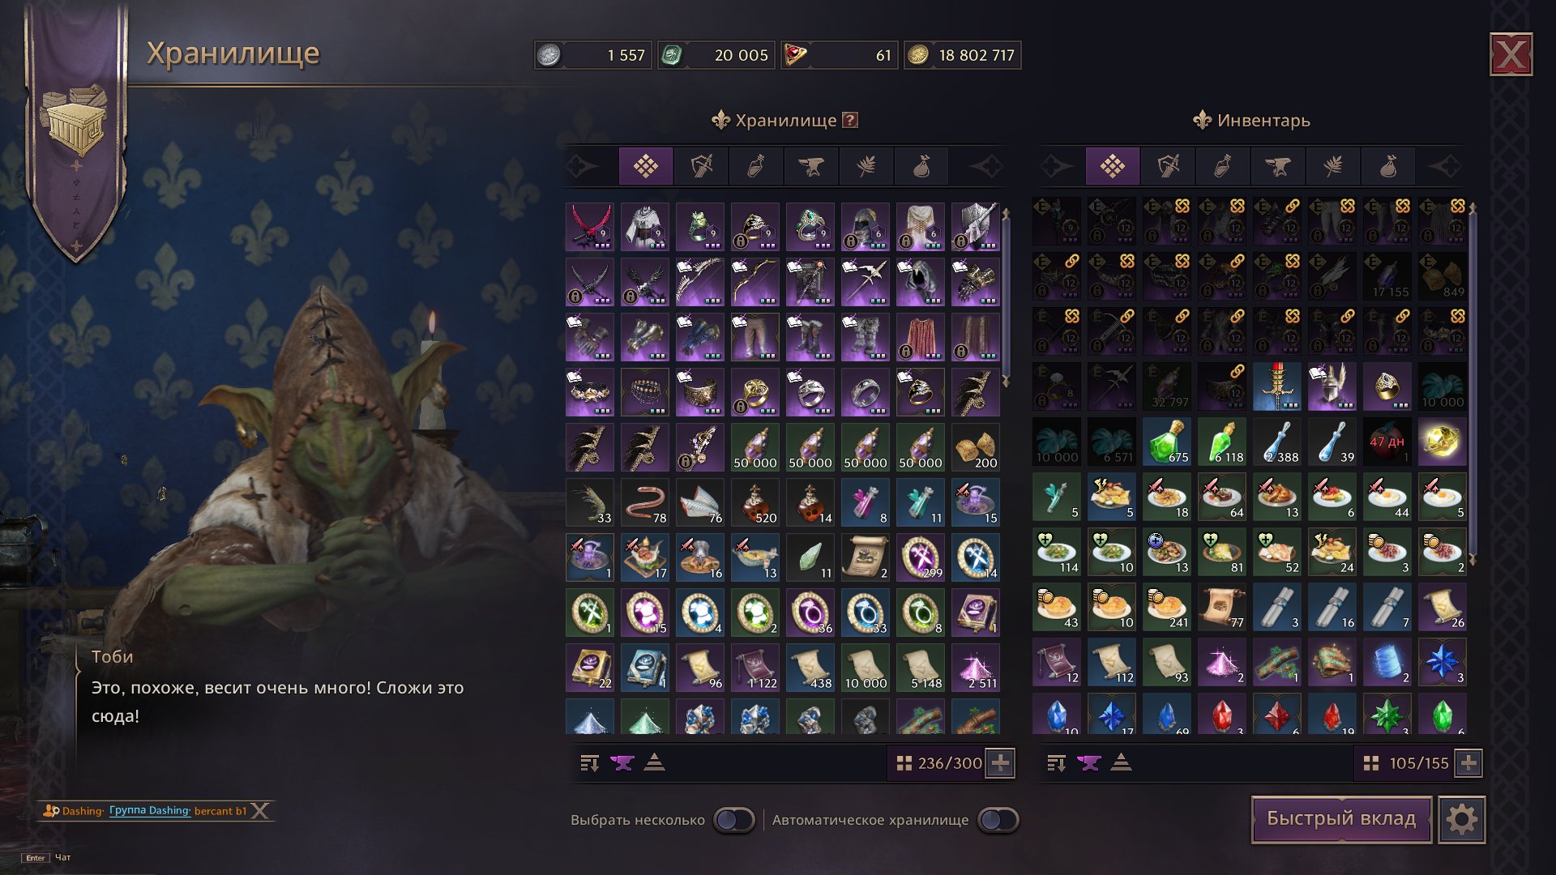Click the stack triangle icon under storage

coord(654,762)
